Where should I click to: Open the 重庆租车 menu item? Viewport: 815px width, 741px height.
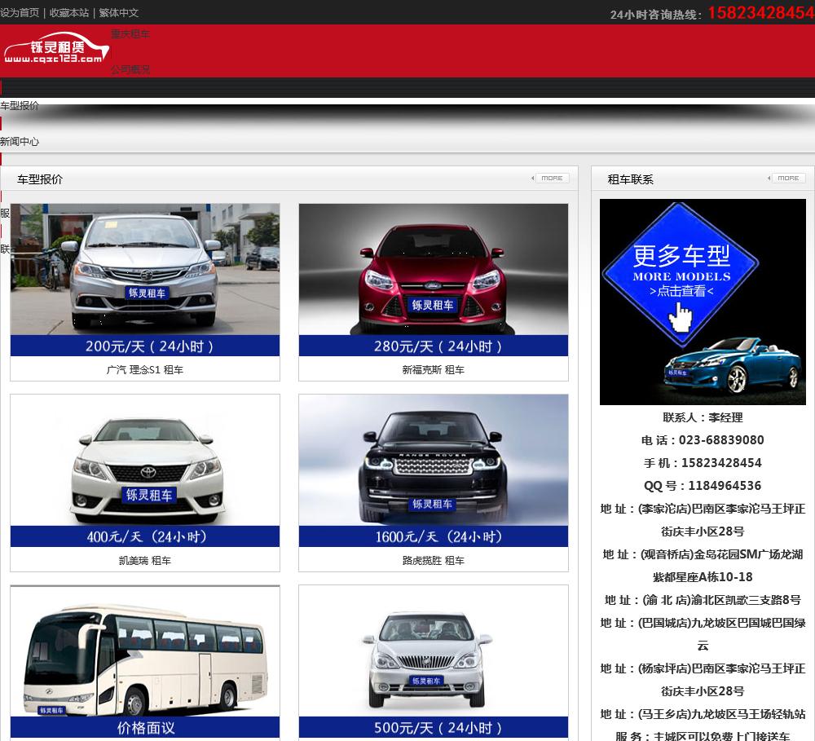pyautogui.click(x=130, y=33)
